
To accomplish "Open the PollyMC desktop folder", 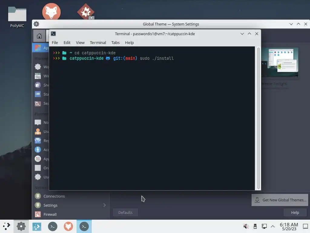I will [17, 17].
